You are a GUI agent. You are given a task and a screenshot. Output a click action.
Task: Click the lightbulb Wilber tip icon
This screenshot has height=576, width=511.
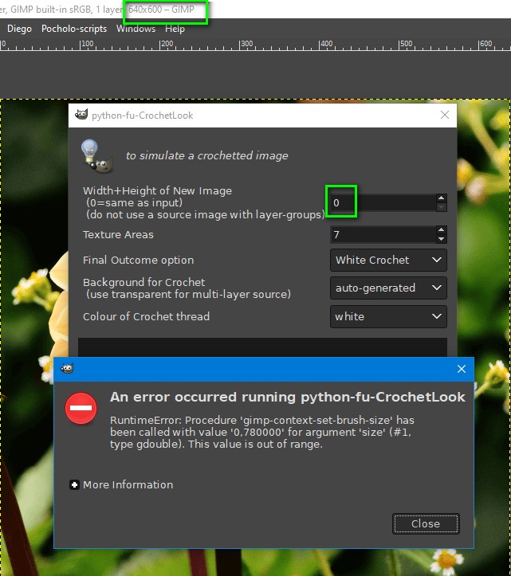pos(96,156)
